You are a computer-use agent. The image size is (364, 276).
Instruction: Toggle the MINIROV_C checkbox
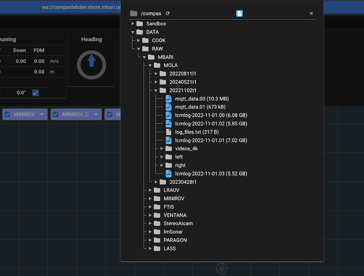click(x=56, y=114)
